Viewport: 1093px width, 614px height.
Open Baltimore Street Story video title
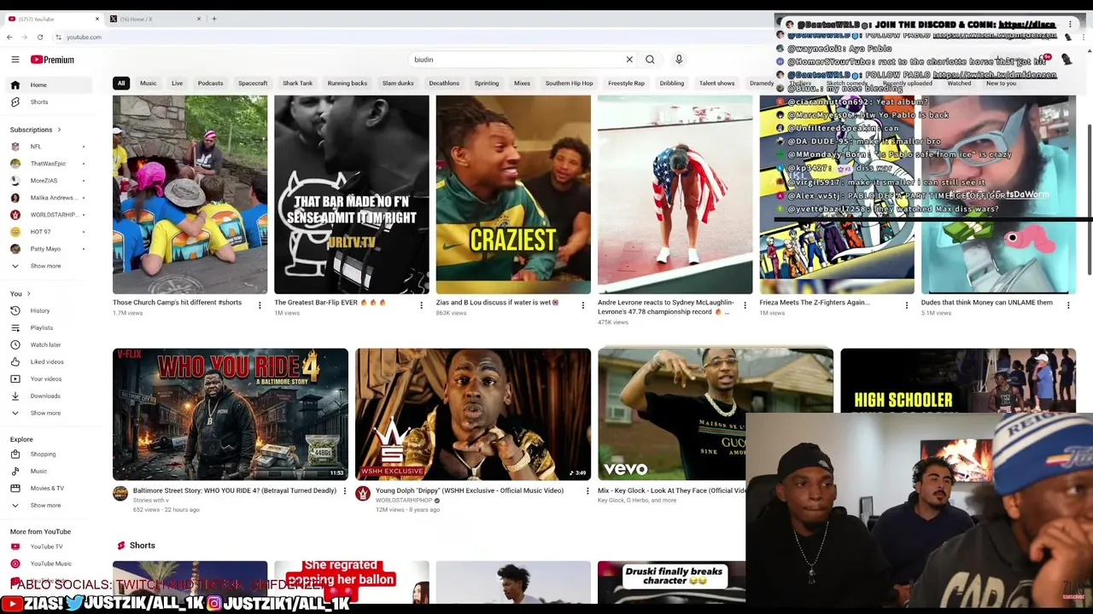235,490
